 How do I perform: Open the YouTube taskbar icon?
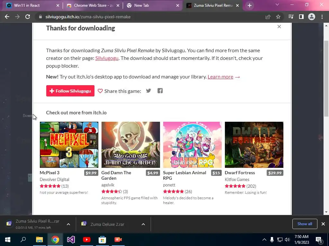click(x=86, y=240)
